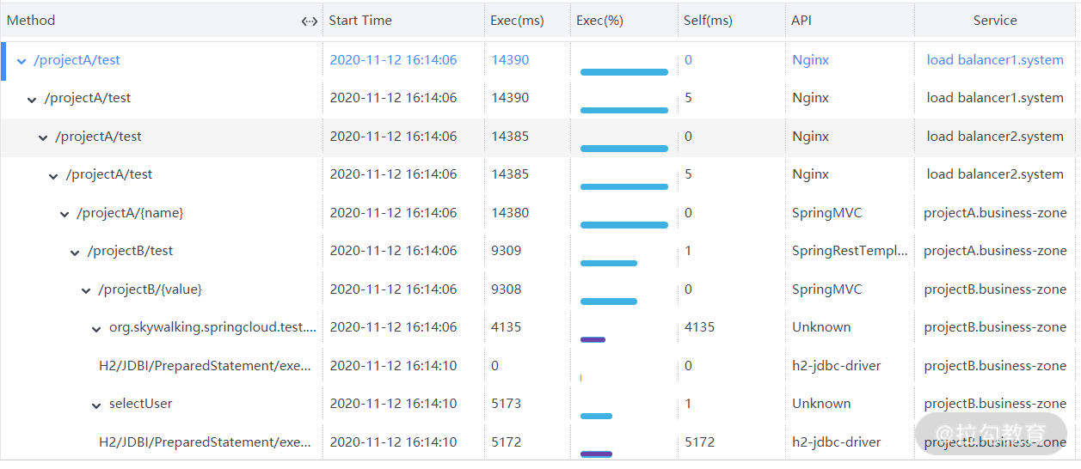This screenshot has height=469, width=1081.
Task: Collapse the /projectA/{name} span chevron
Action: [64, 214]
